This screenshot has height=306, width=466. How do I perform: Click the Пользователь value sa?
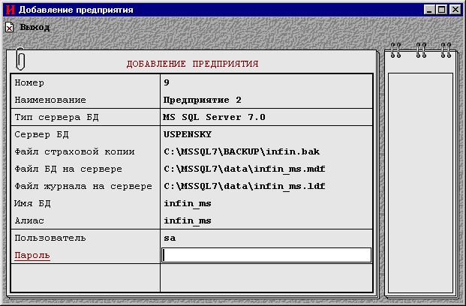pyautogui.click(x=169, y=238)
